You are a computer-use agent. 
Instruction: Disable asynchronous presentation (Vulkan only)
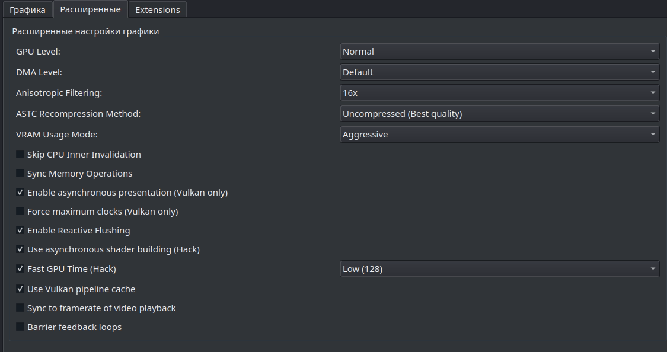tap(21, 193)
